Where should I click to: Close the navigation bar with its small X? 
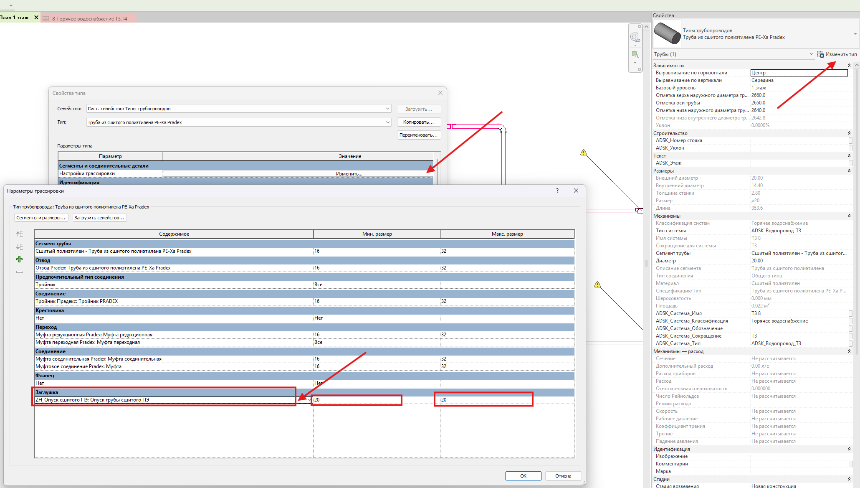click(x=640, y=26)
